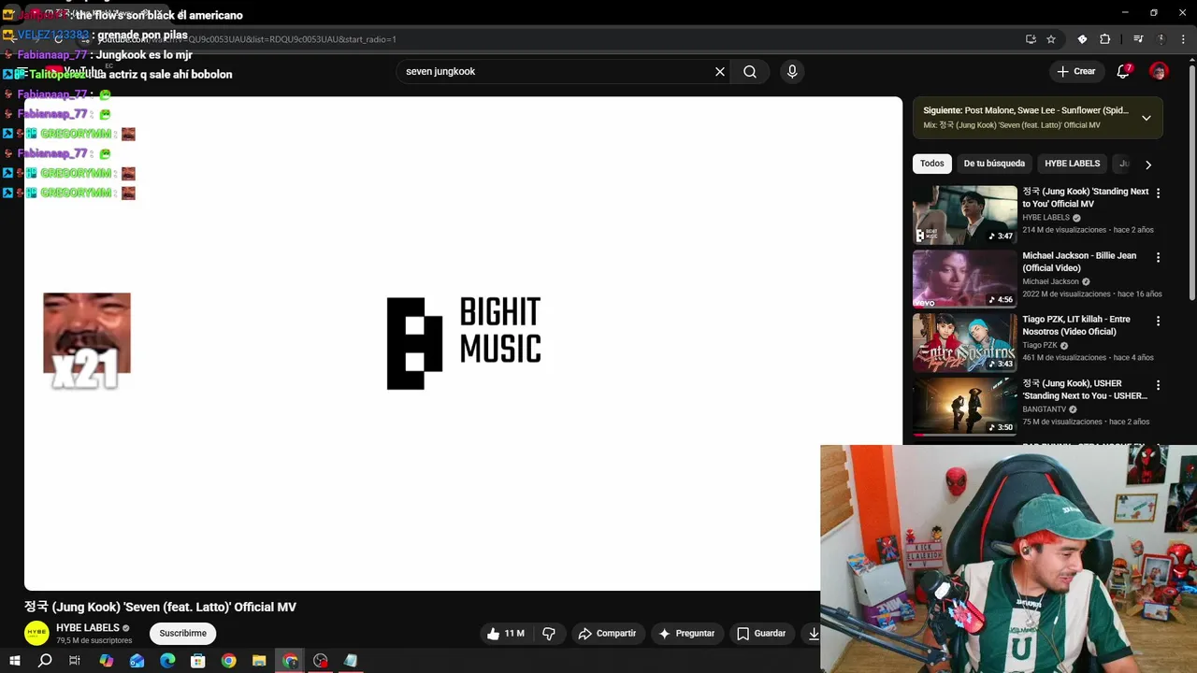Open Chrome extensions puzzle menu
Screen dimensions: 1197x673
[x=1105, y=39]
